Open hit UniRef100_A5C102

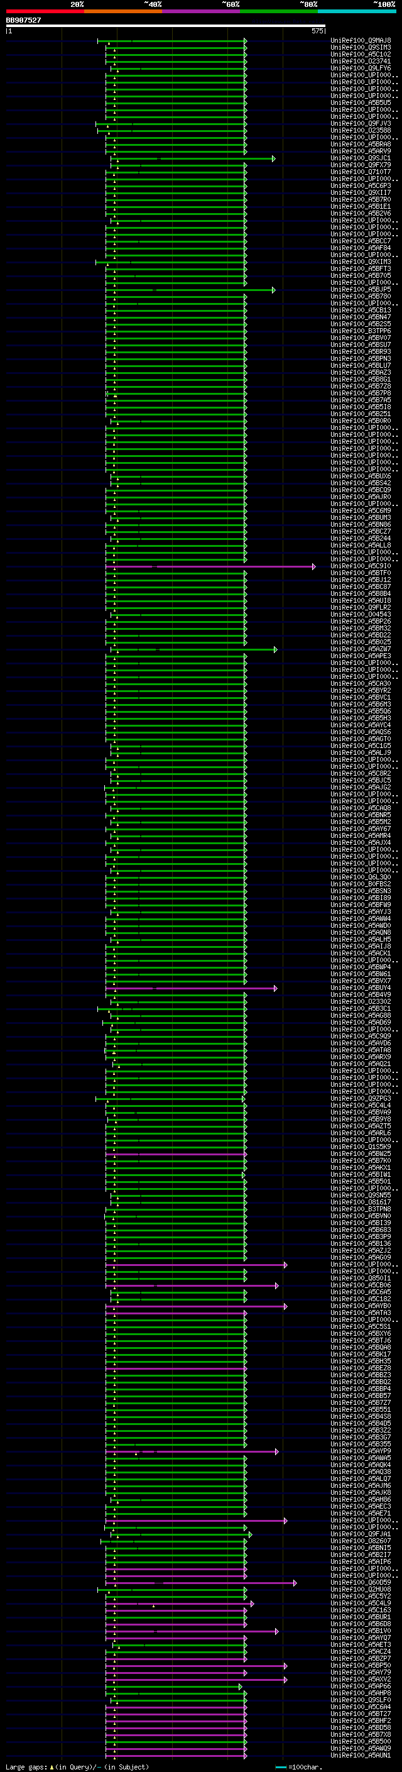(x=361, y=54)
